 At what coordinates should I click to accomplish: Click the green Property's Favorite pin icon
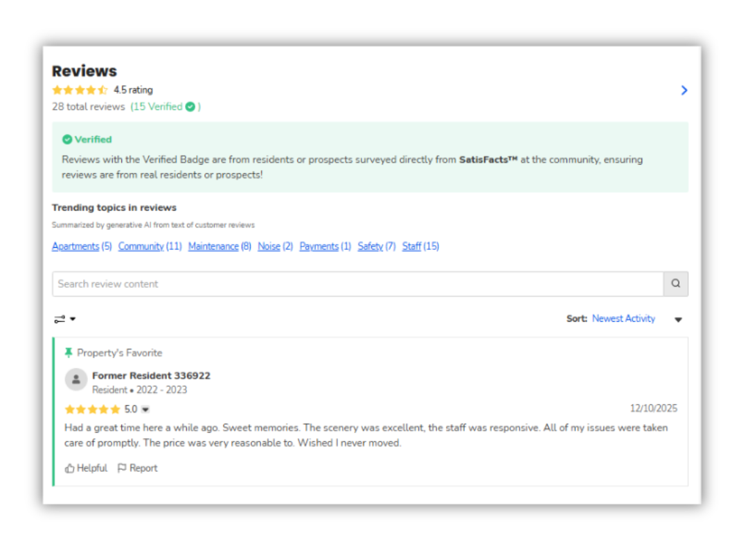[x=69, y=353]
